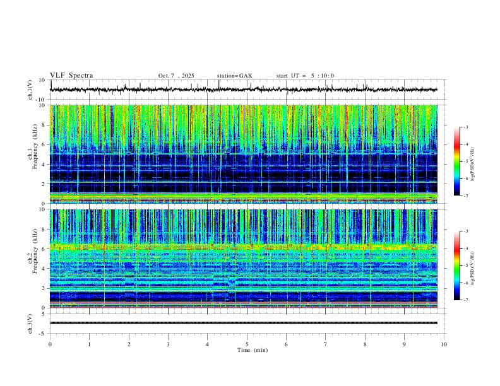Click the ch.2 "Frequency (kHz)" axis label
The width and height of the screenshot is (500, 386).
coord(35,250)
